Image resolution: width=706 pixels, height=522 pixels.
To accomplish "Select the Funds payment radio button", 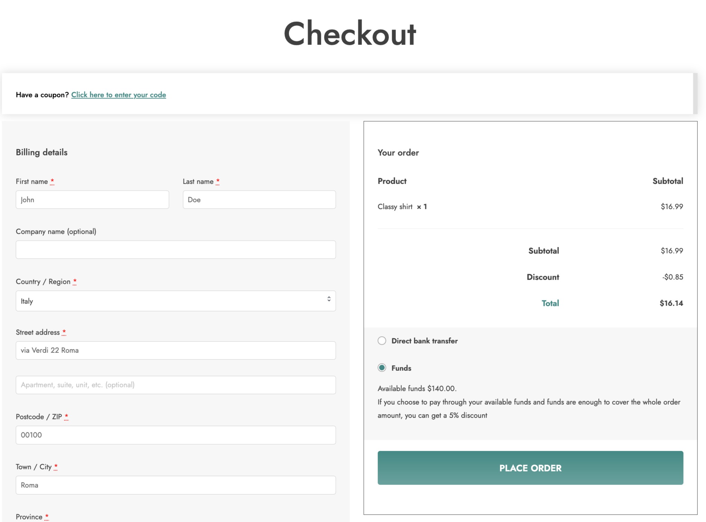I will click(x=382, y=368).
